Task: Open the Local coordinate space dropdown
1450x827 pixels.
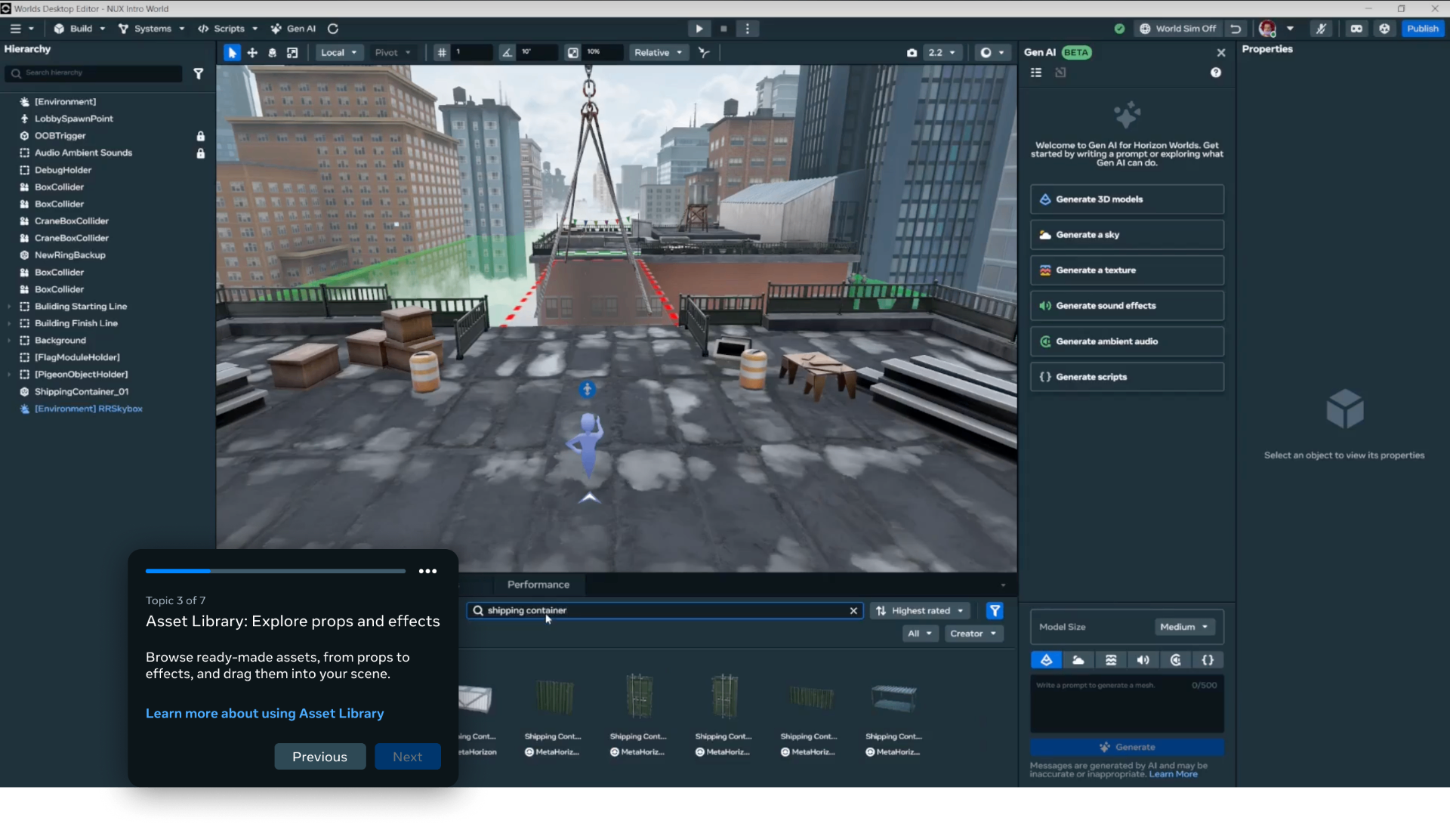Action: point(338,53)
